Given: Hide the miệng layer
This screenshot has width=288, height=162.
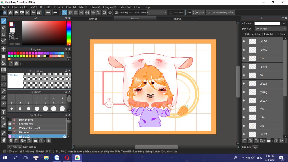Looking at the screenshot, I should click(x=244, y=92).
